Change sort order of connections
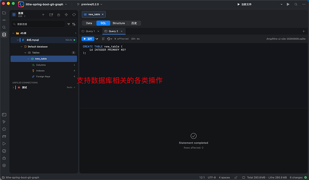Image resolution: width=309 pixels, height=180 pixels. pos(74,24)
